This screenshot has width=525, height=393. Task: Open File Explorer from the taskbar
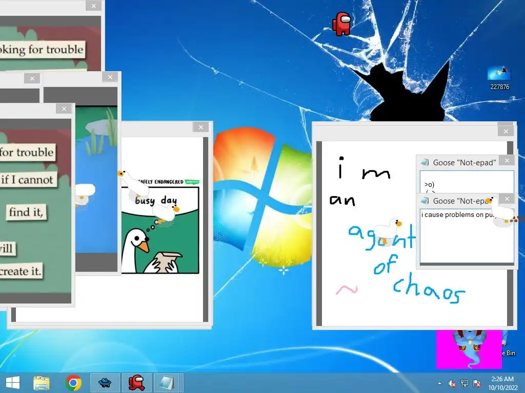(42, 383)
